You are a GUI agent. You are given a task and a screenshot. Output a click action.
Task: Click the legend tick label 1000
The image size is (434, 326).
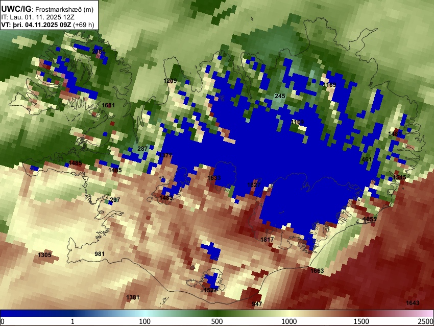pos(289,321)
